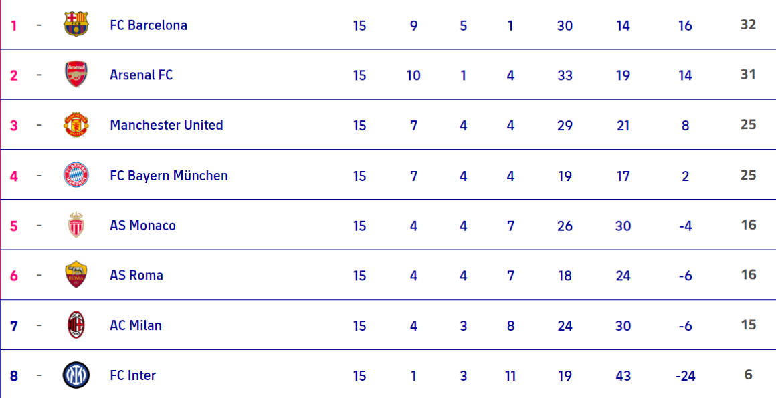Click the Manchester United club crest
776x398 pixels.
(76, 125)
